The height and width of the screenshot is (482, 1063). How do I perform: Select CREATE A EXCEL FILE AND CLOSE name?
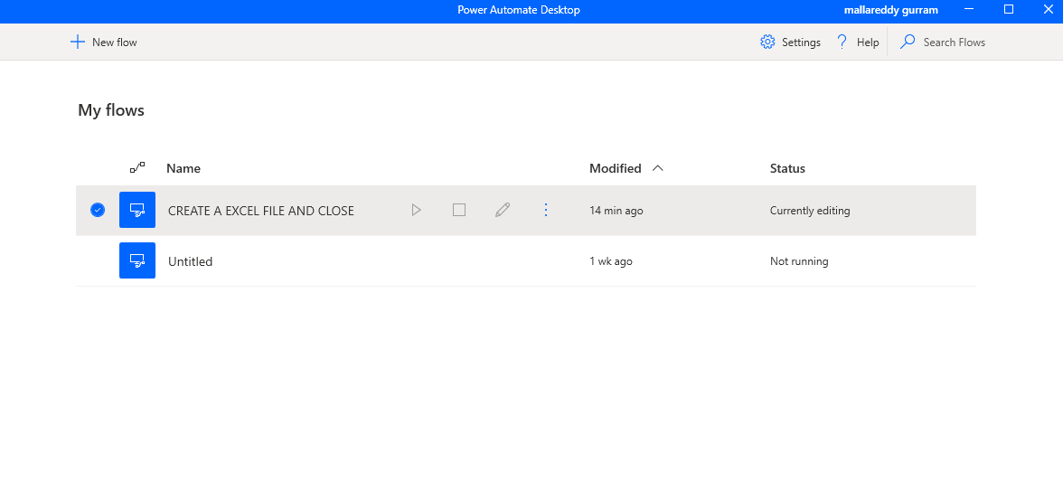(261, 211)
